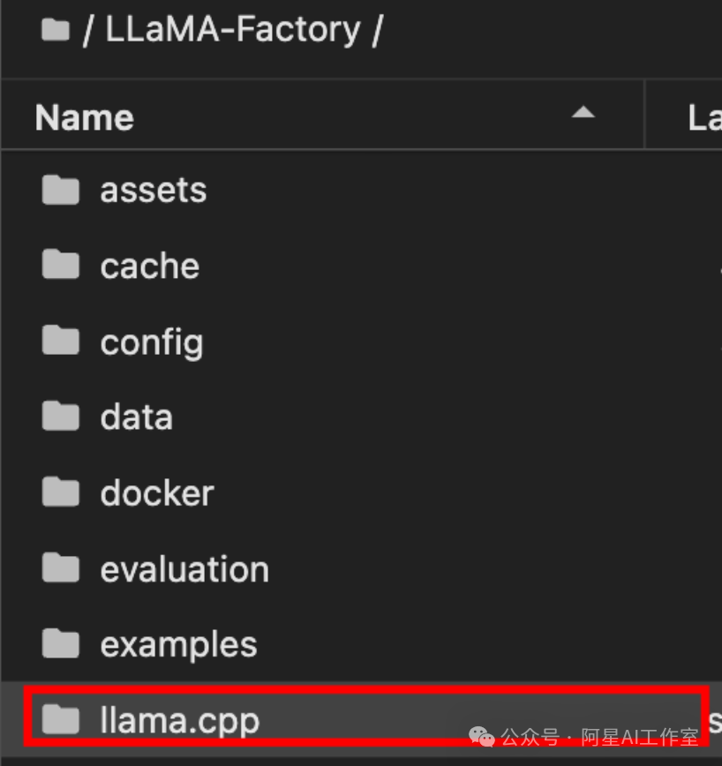Open the config folder icon

tap(61, 341)
